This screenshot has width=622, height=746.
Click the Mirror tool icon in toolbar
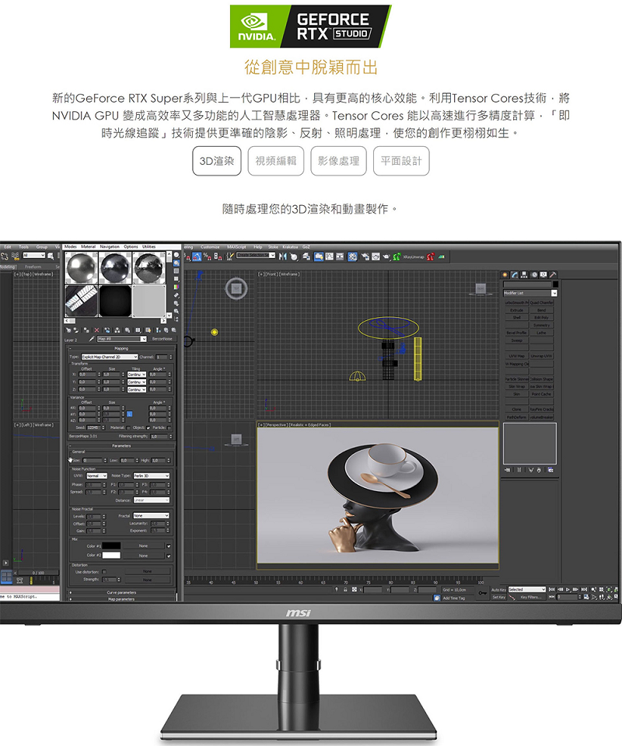pyautogui.click(x=283, y=256)
